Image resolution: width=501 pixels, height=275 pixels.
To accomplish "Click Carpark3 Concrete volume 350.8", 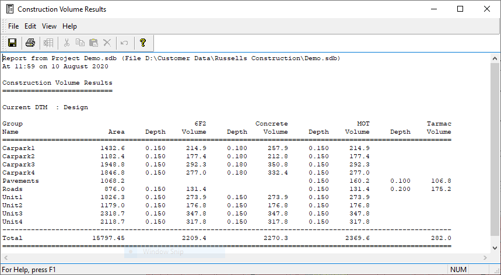I will tap(278, 165).
